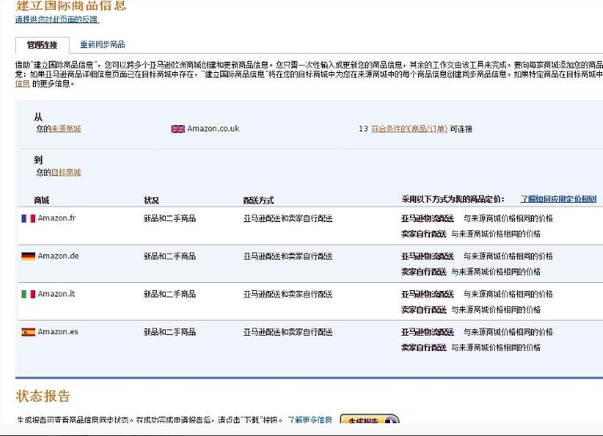Click 亚马逊物流配送 pricing label in Amazon.fr row
The height and width of the screenshot is (436, 603).
pos(428,219)
